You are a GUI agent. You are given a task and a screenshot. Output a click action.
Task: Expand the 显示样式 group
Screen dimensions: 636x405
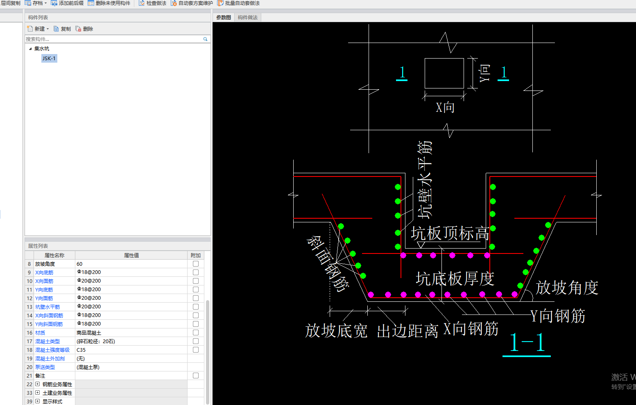pyautogui.click(x=38, y=401)
